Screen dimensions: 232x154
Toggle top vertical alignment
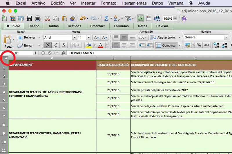(x=116, y=38)
